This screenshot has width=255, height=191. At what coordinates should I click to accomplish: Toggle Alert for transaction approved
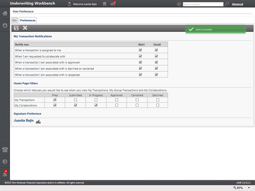point(140,62)
